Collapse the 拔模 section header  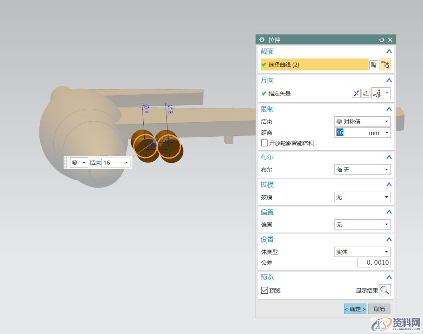point(389,184)
